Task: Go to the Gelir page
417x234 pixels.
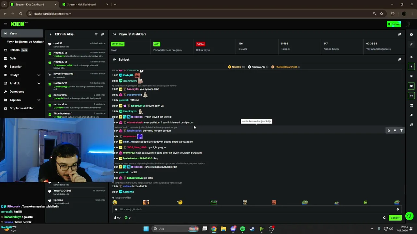Action: click(x=22, y=58)
